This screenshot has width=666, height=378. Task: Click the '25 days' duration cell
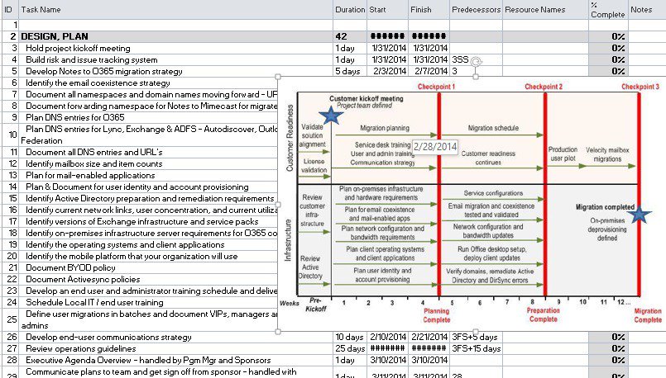[x=350, y=349]
